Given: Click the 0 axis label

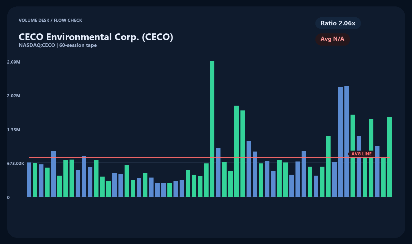Looking at the screenshot, I should click(x=8, y=197).
